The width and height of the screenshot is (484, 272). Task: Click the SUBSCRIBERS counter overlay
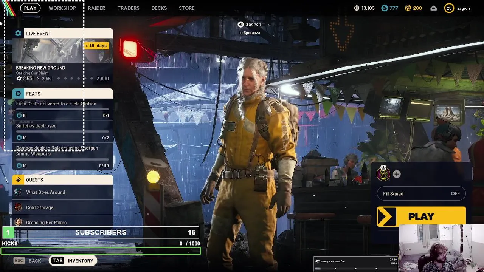click(101, 232)
